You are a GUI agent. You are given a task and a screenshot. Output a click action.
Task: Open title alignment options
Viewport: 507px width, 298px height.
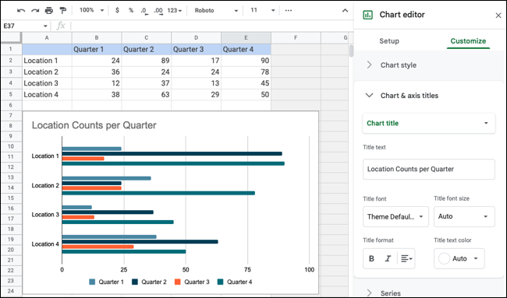[406, 258]
